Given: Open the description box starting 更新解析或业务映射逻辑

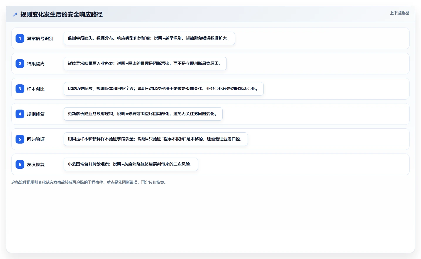Looking at the screenshot, I should click(x=143, y=114).
